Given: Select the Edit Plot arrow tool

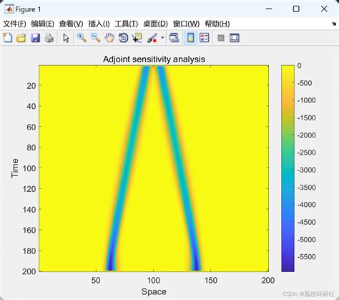Looking at the screenshot, I should [x=66, y=38].
